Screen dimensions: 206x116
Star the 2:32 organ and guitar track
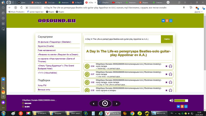166,90
